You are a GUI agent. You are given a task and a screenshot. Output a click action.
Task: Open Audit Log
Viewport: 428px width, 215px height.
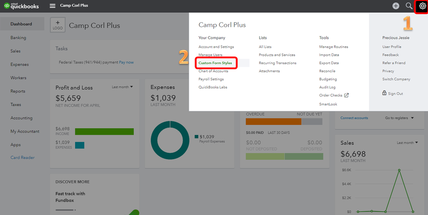click(327, 87)
